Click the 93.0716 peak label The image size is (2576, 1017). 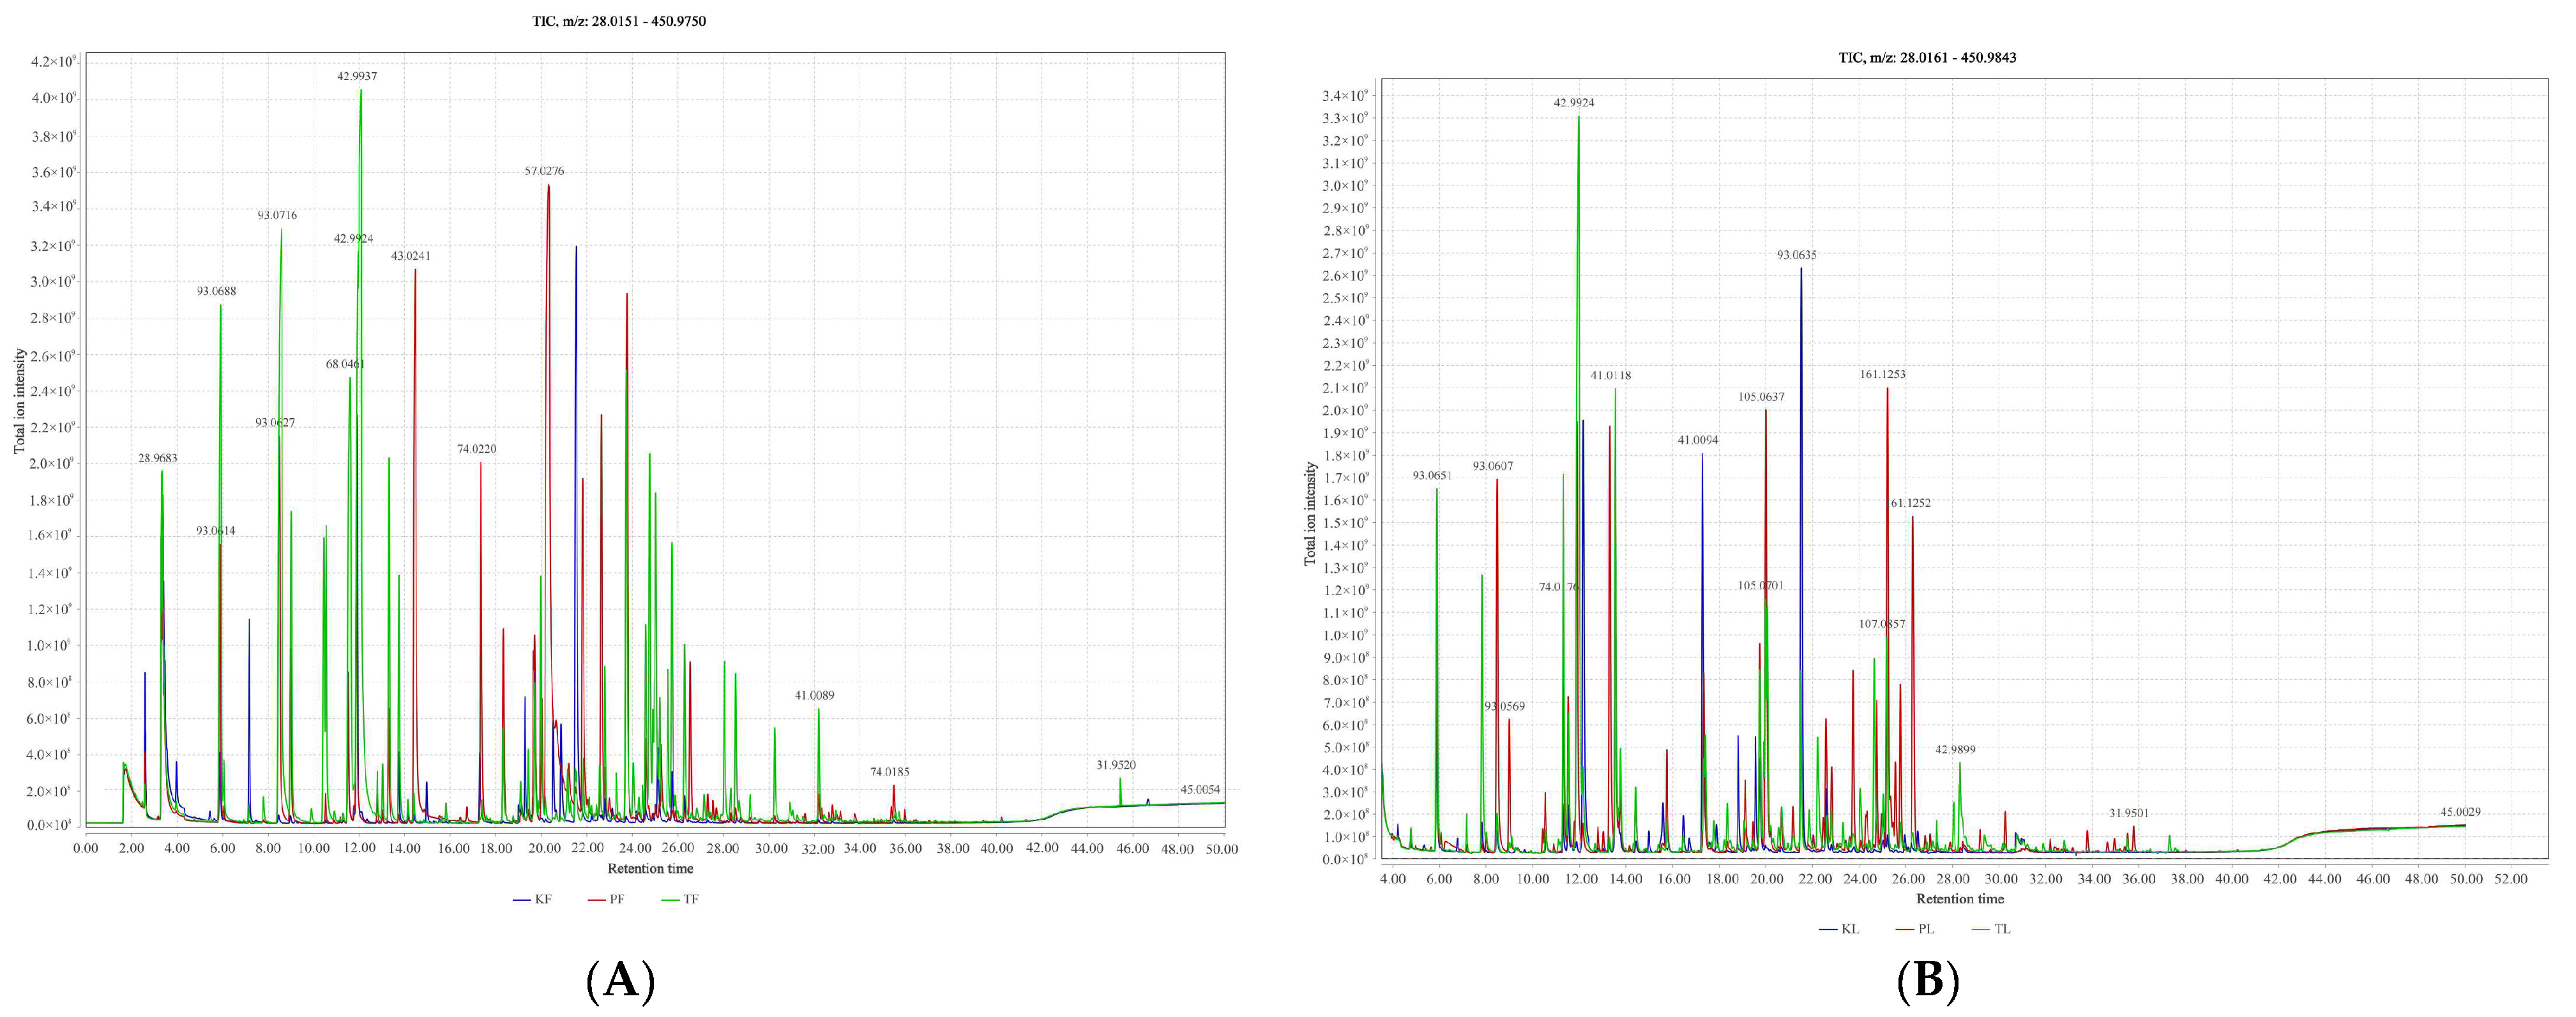click(277, 216)
